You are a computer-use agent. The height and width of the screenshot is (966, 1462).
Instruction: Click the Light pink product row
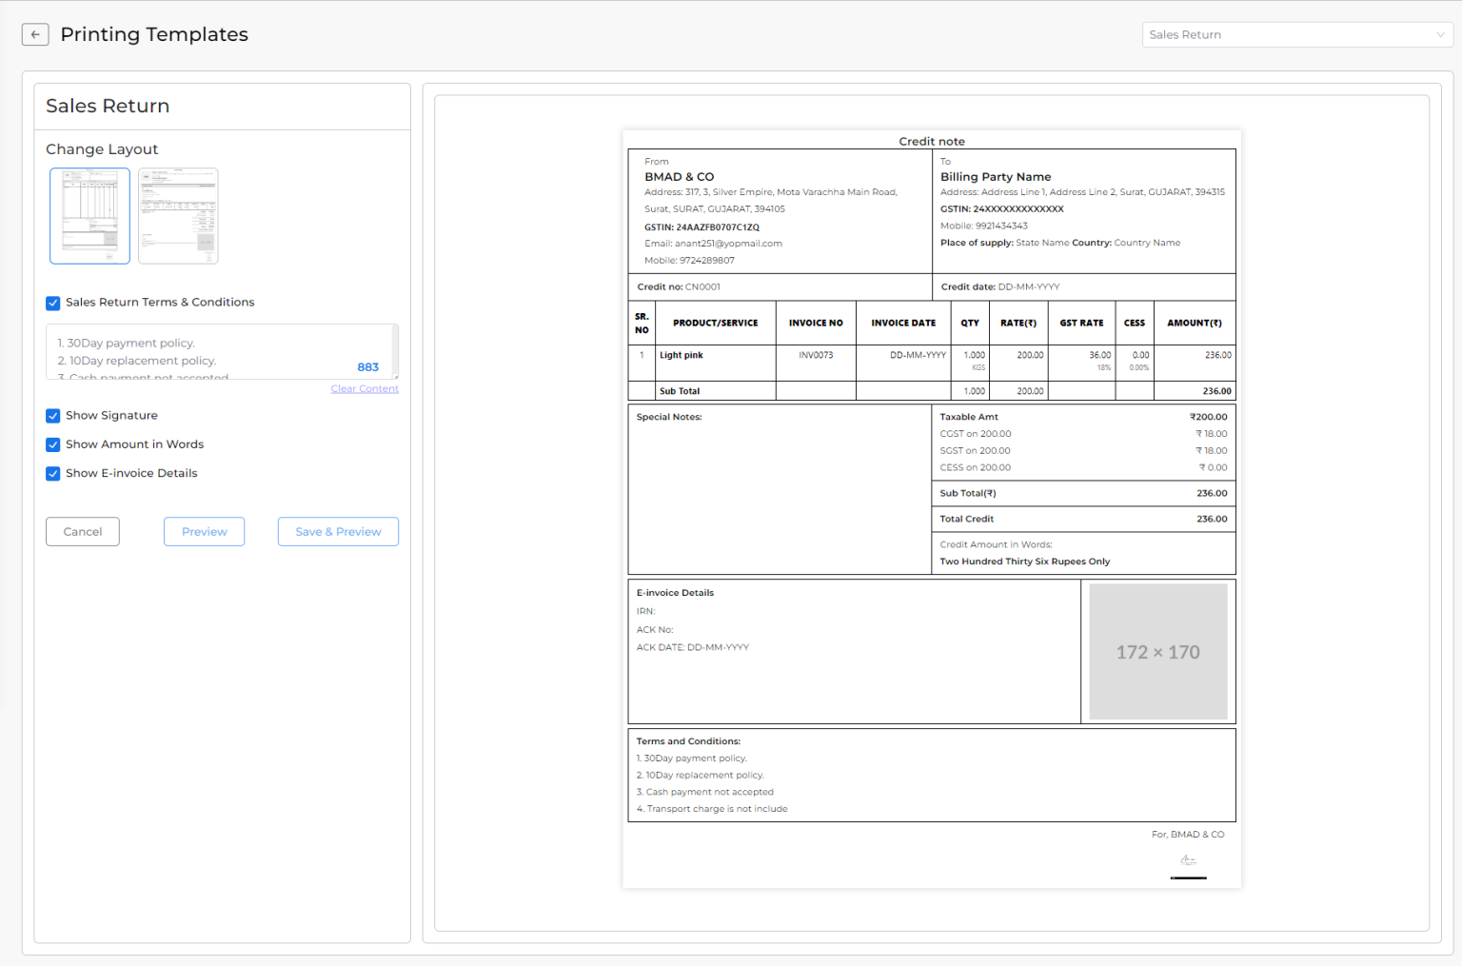[x=682, y=355]
